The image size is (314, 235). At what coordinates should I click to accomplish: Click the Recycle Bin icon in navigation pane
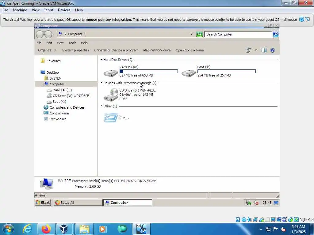coord(46,119)
